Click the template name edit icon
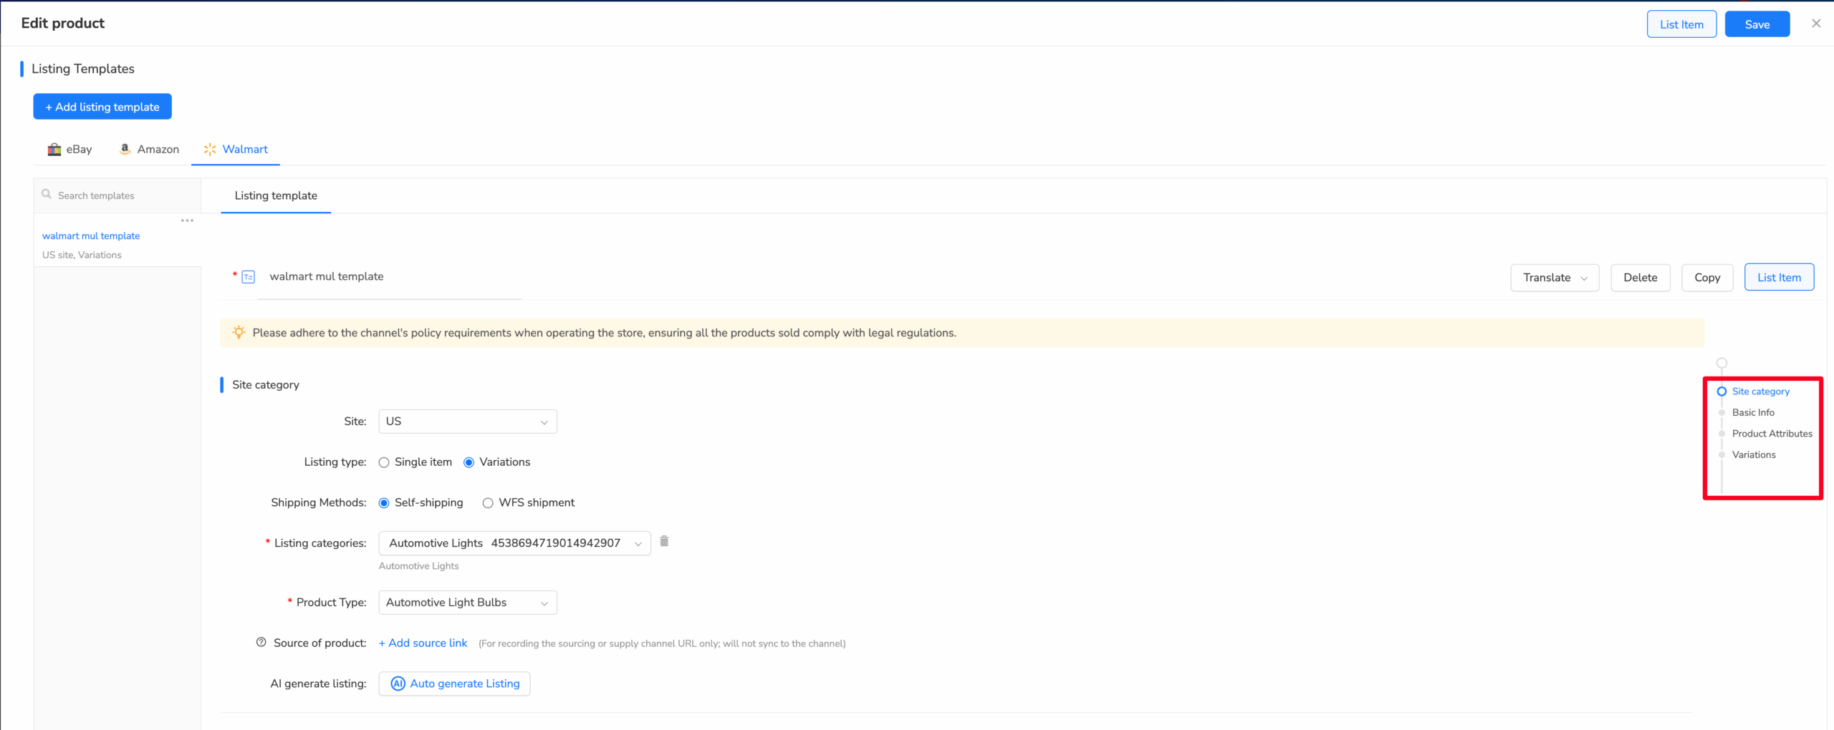The height and width of the screenshot is (730, 1834). (x=248, y=277)
